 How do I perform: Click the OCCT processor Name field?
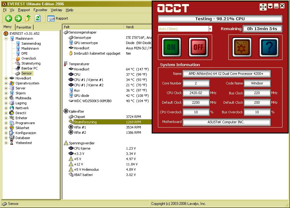click(x=226, y=74)
